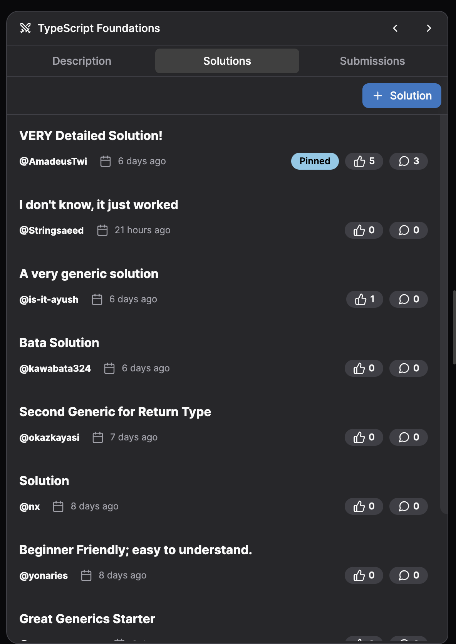Viewport: 456px width, 644px height.
Task: Like A very generic solution
Action: [364, 299]
